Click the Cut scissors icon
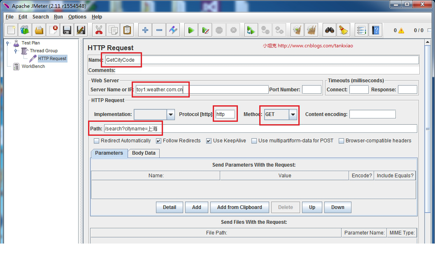The height and width of the screenshot is (253, 435). (99, 30)
